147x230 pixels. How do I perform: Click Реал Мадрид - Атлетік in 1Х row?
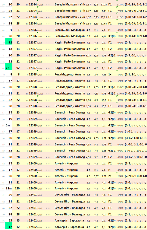point(69,74)
